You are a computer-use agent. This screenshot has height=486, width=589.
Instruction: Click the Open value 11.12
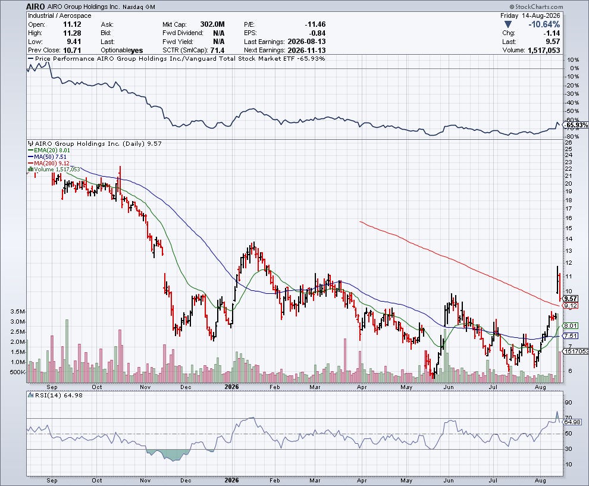(x=72, y=24)
